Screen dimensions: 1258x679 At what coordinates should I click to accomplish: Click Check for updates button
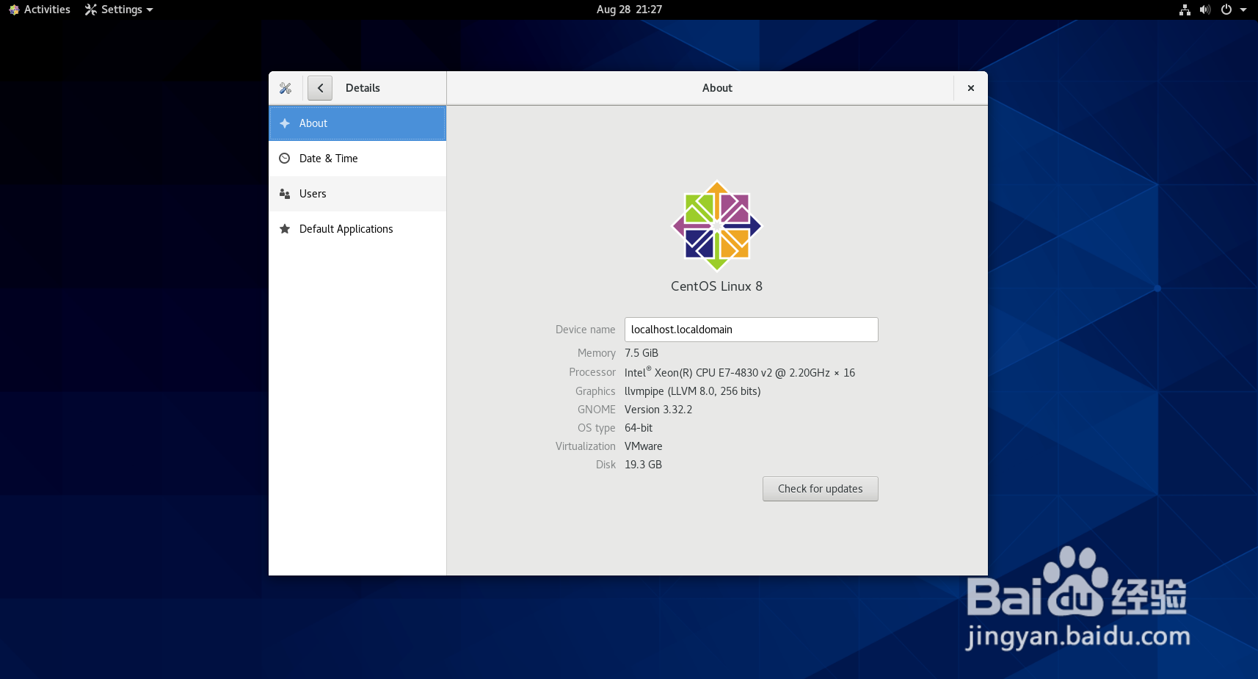[820, 489]
